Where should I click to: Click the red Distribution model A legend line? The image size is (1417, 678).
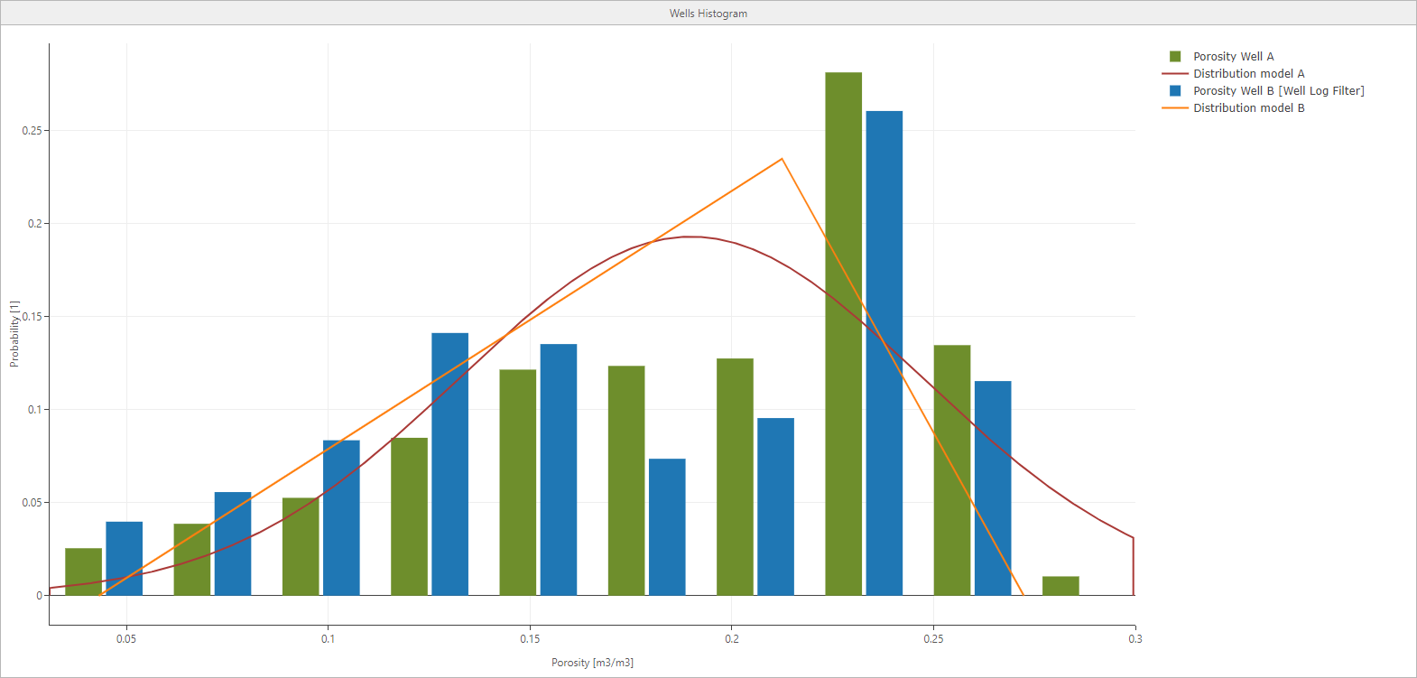pos(1175,73)
